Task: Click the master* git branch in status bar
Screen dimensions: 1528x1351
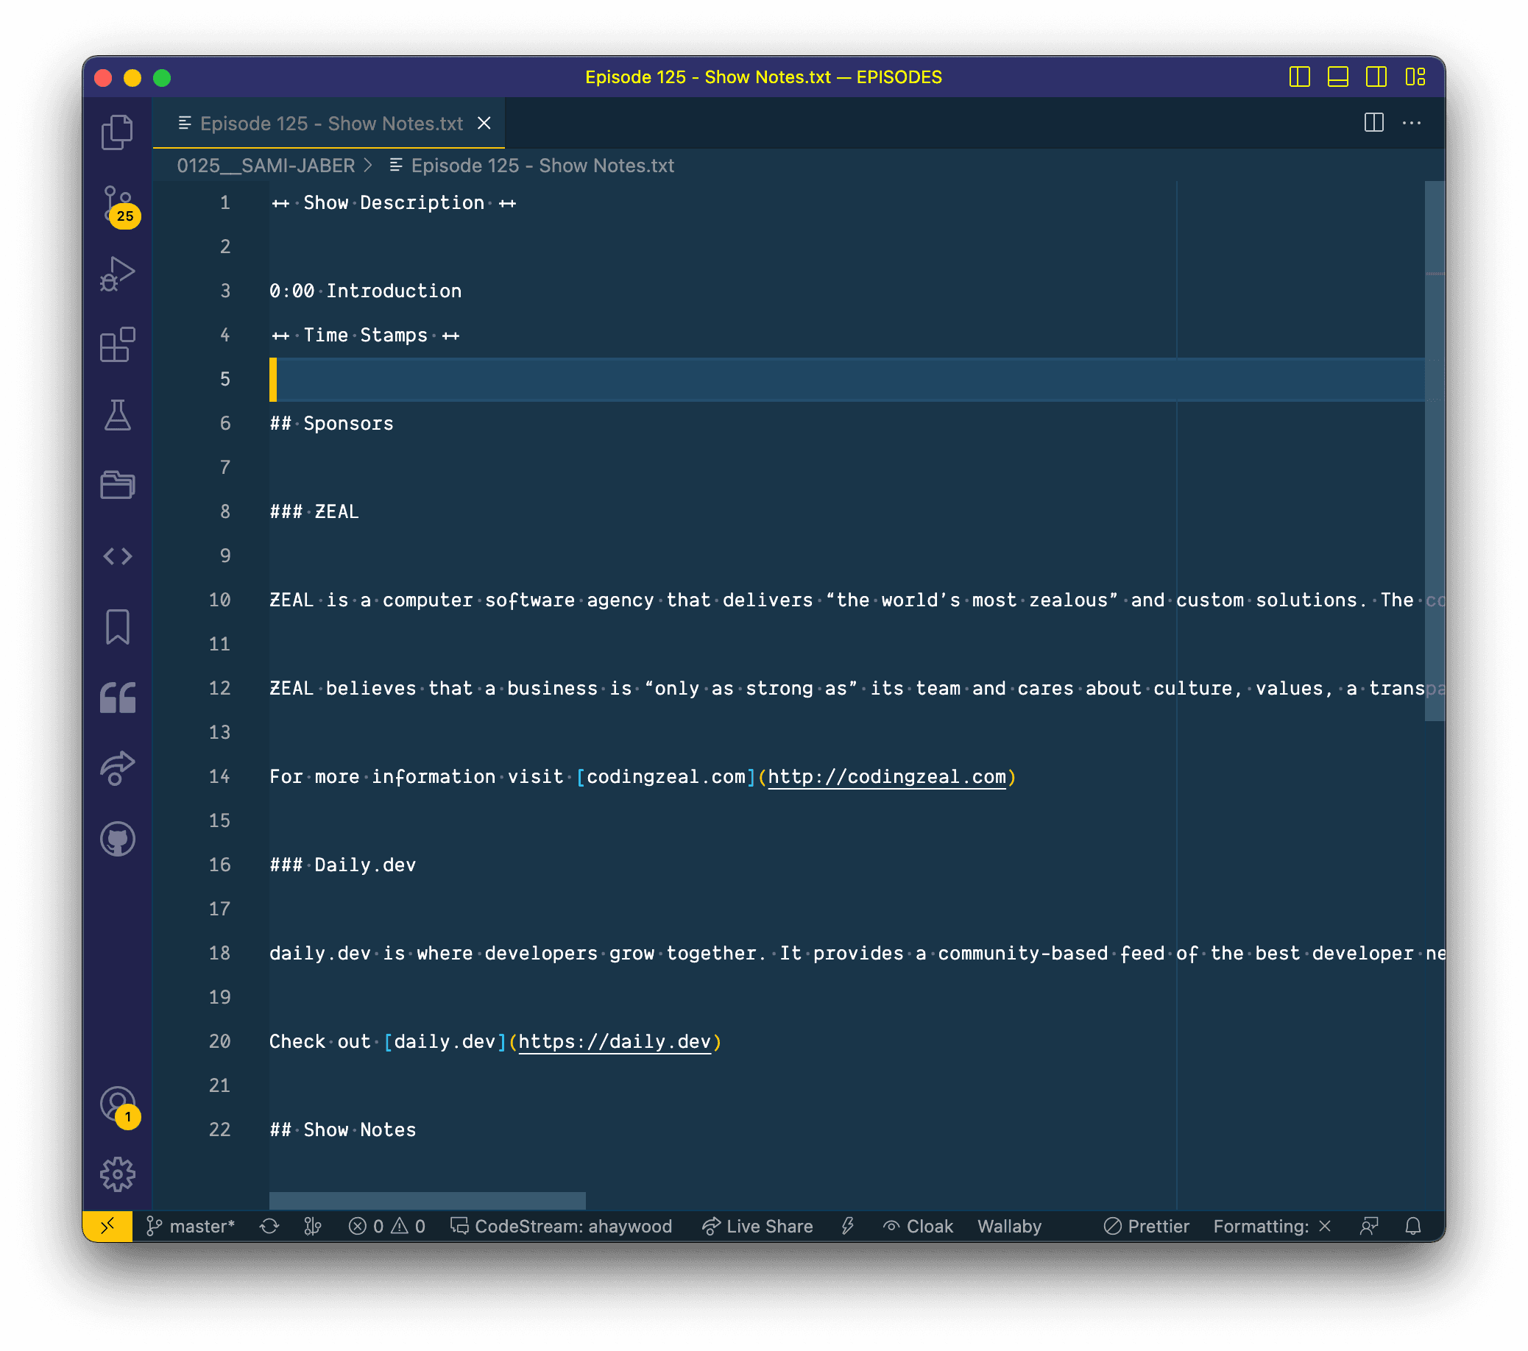Action: [191, 1226]
